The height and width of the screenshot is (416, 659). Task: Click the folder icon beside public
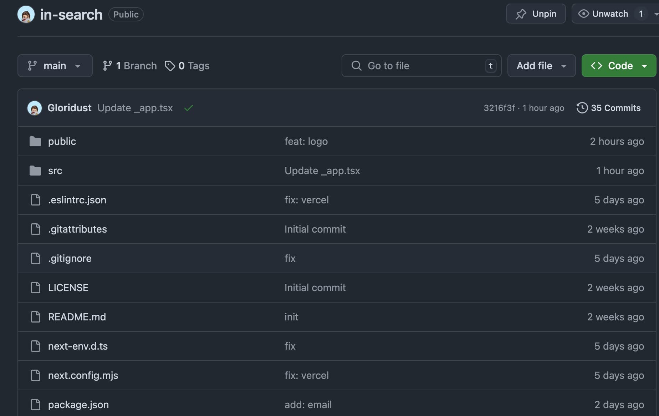point(35,141)
